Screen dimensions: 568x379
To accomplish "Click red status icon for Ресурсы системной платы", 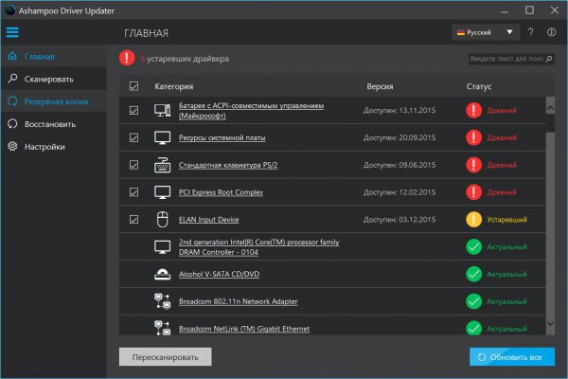I will tap(474, 137).
